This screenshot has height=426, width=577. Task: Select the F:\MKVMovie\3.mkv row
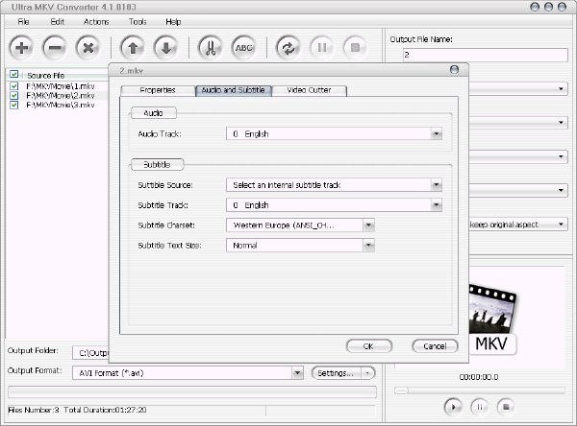point(61,105)
